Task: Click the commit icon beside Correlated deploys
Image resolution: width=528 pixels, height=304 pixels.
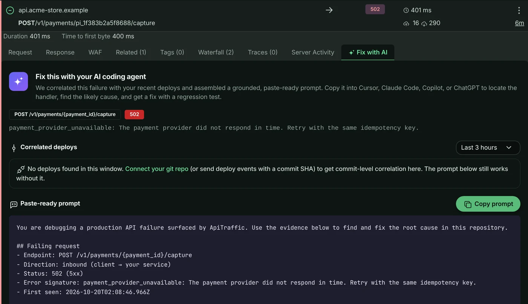Action: [x=14, y=148]
